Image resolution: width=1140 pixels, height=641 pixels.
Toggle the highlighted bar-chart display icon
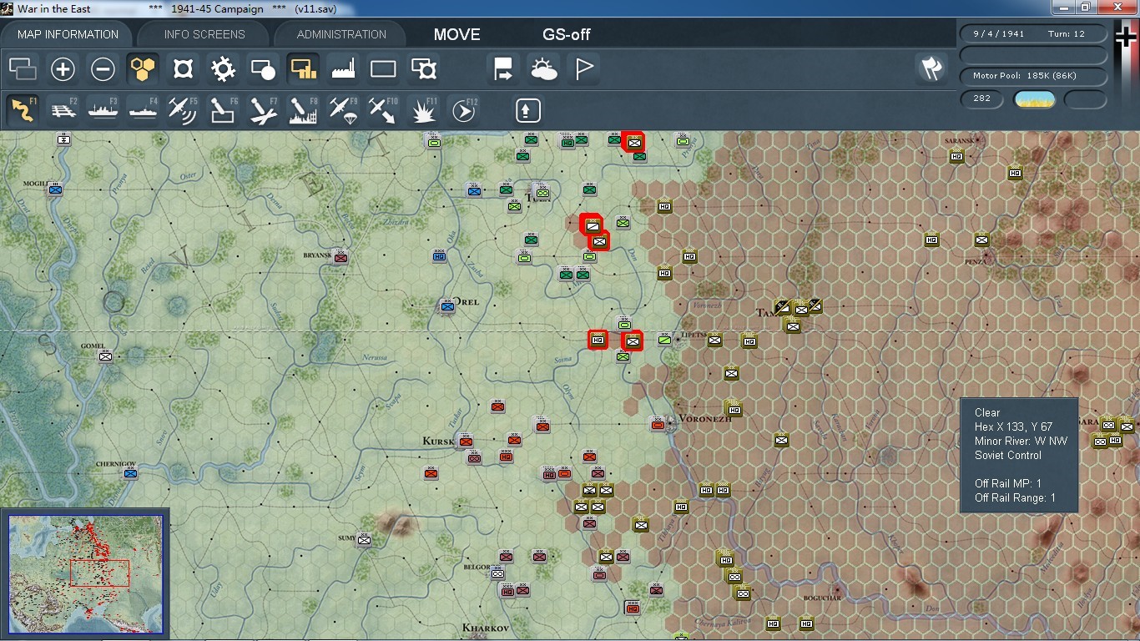point(303,69)
